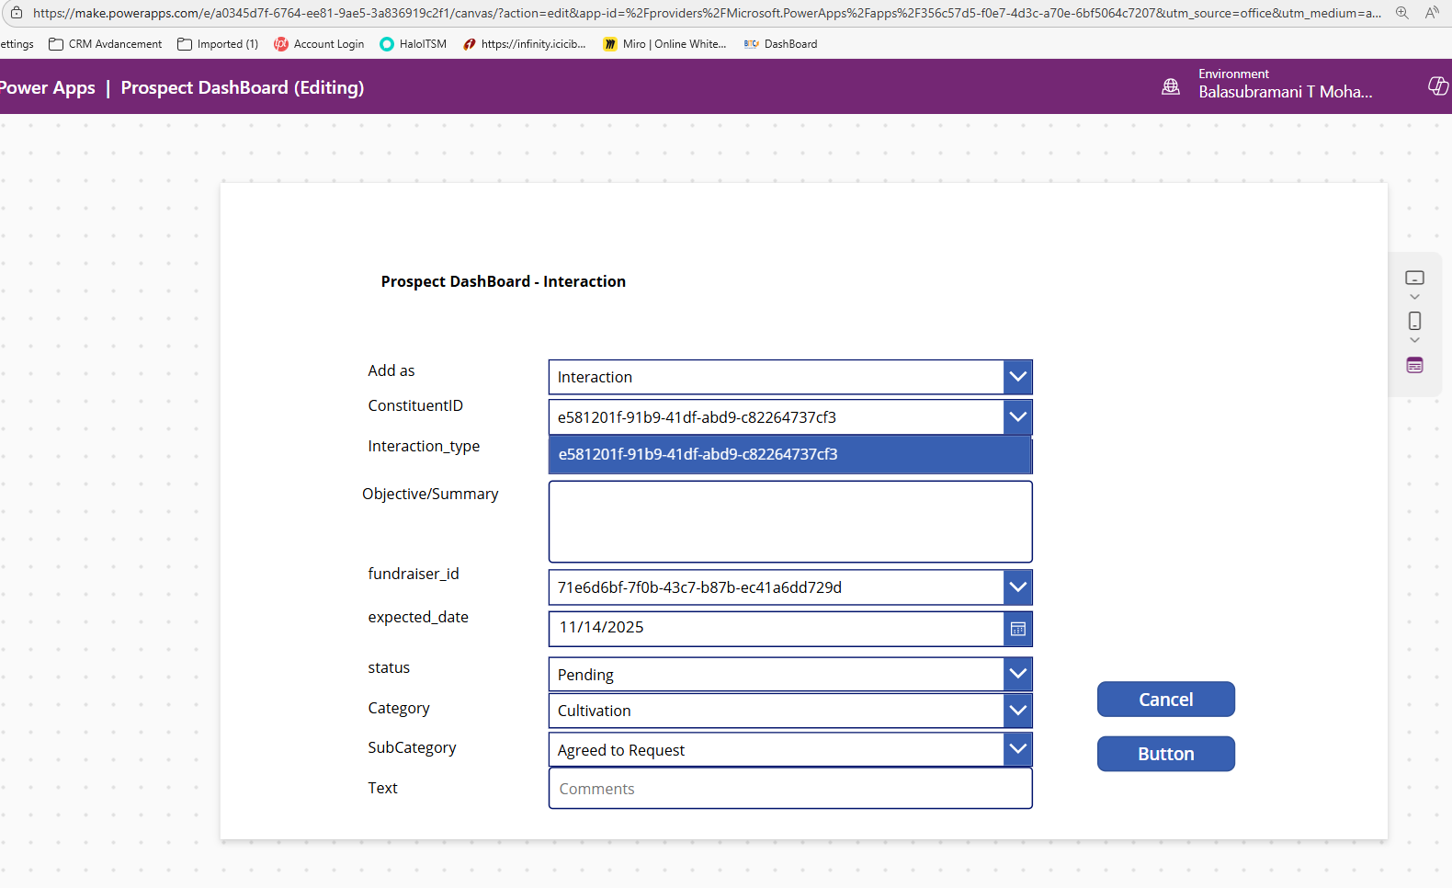
Task: Click the Prospect DashBoard - Interaction heading
Action: click(504, 281)
